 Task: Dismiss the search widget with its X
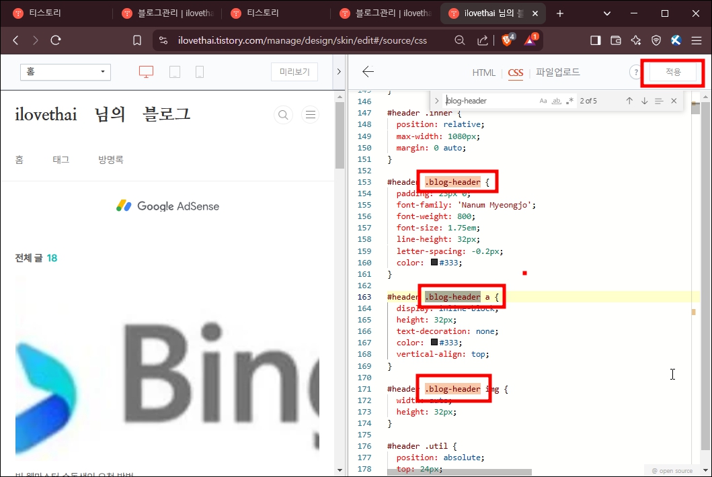[673, 101]
